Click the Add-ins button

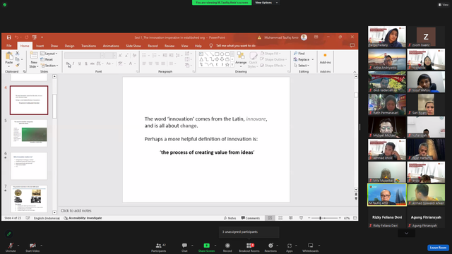(x=325, y=59)
